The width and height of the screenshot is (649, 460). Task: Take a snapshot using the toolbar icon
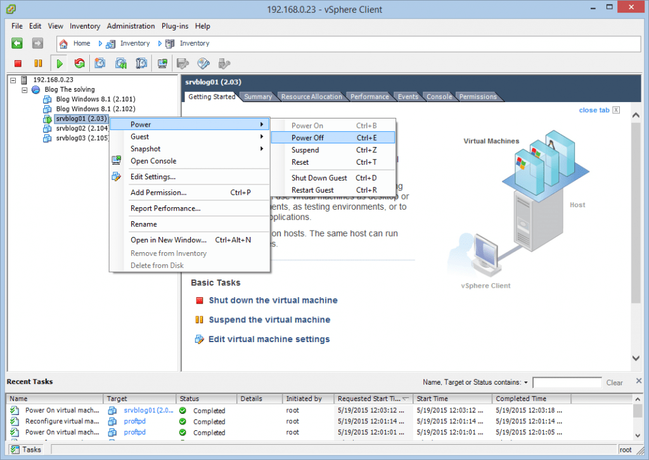tap(100, 63)
